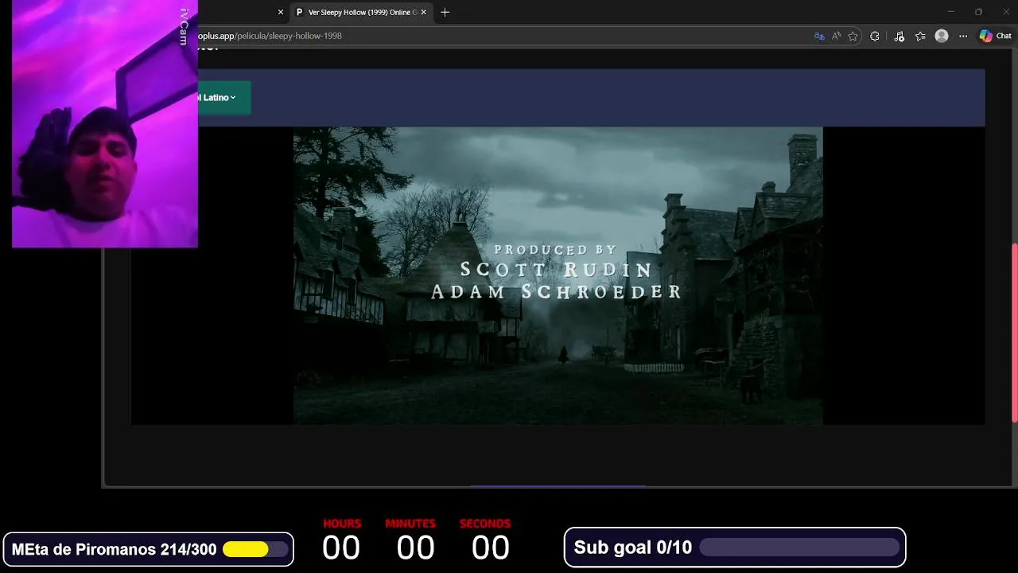Minimize the browser window
Viewport: 1018px width, 573px height.
(950, 12)
